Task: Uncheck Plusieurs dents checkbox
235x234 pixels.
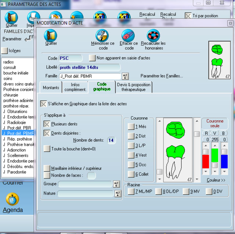Action: tap(47, 124)
